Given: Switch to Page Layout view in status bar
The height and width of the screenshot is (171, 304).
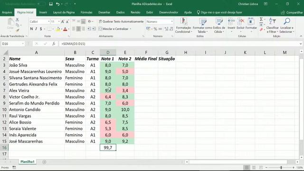Looking at the screenshot, I should (x=254, y=167).
